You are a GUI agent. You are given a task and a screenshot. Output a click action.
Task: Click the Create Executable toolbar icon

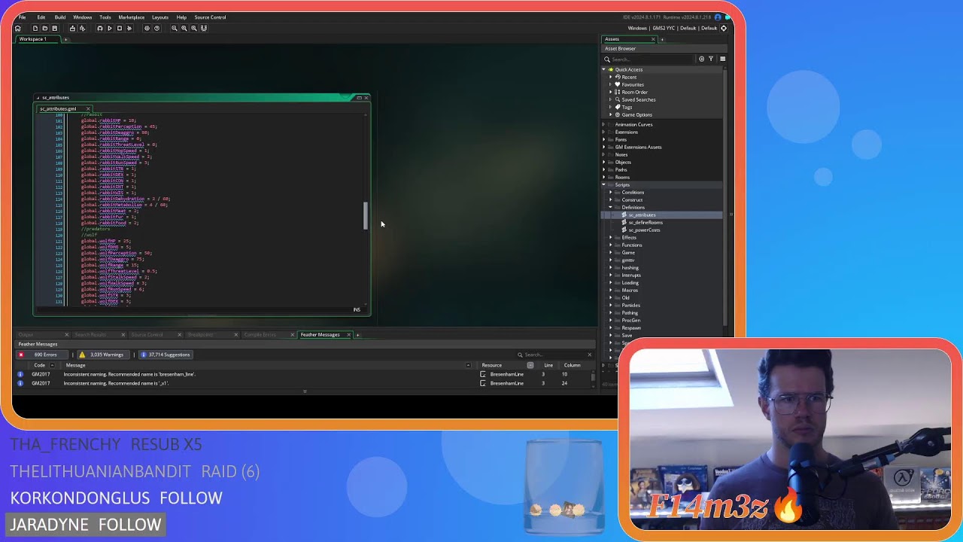tap(72, 28)
